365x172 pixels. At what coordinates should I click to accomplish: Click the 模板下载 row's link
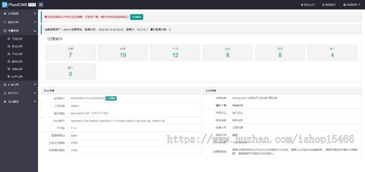click(237, 105)
